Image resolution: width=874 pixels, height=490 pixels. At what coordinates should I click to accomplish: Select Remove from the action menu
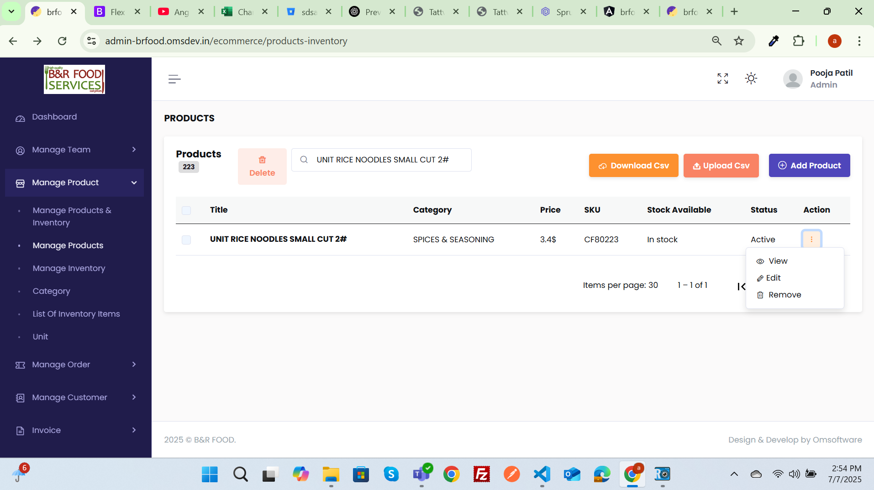click(784, 295)
